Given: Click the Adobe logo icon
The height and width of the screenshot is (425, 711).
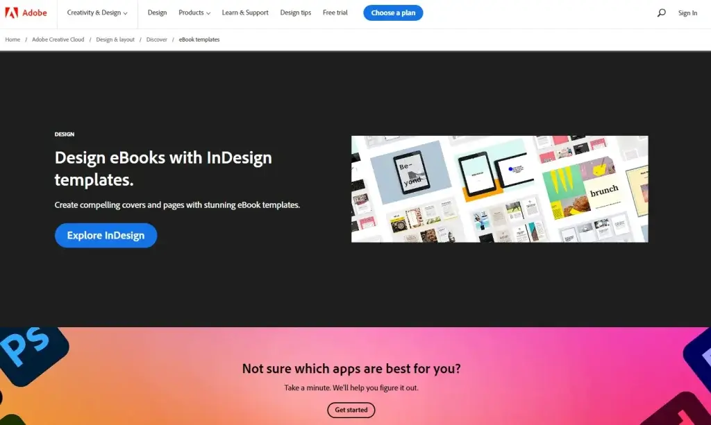Looking at the screenshot, I should click(x=12, y=12).
